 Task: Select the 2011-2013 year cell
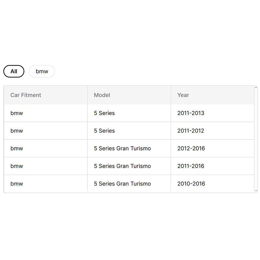(191, 113)
